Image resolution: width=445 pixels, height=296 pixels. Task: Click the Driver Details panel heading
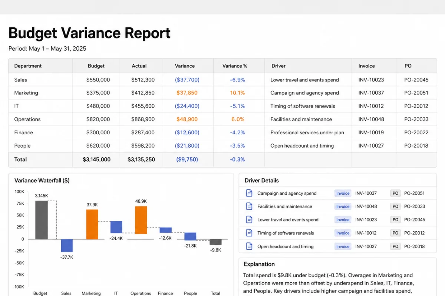pos(261,181)
